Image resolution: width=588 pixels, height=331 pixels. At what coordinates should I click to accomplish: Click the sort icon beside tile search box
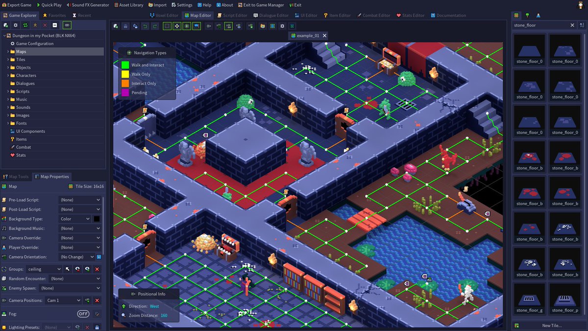(x=581, y=25)
